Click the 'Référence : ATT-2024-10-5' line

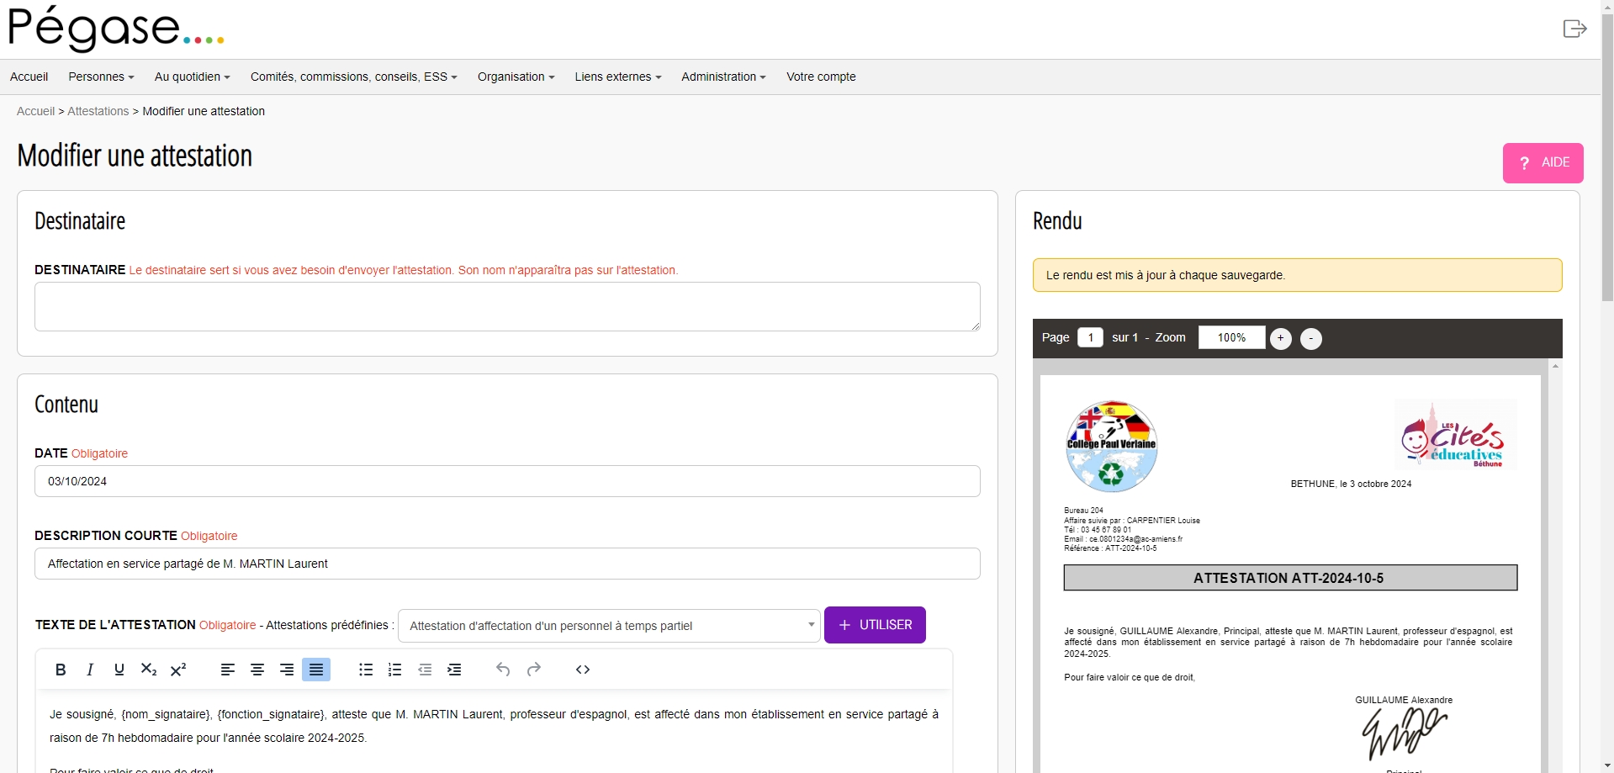click(1109, 548)
